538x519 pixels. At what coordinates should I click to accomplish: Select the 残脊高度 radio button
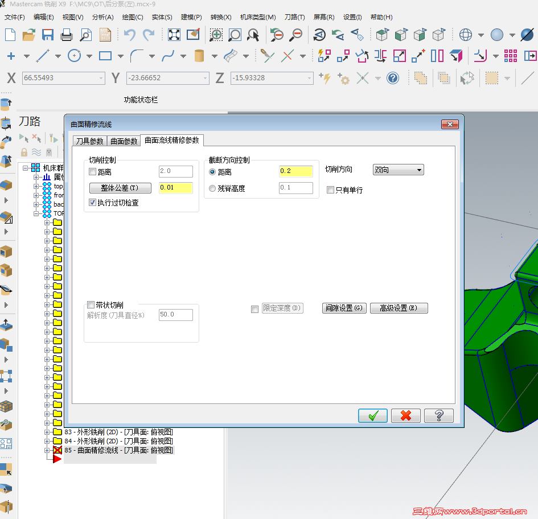tap(212, 188)
